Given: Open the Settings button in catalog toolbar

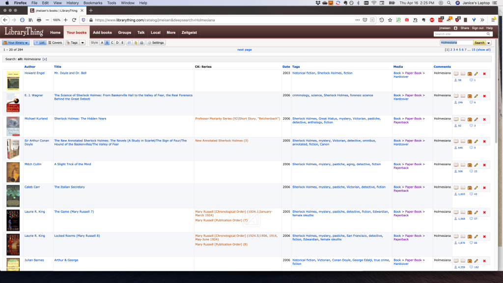Looking at the screenshot, I should [156, 43].
